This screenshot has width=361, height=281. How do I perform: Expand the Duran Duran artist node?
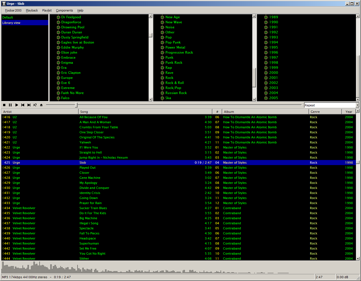58,32
